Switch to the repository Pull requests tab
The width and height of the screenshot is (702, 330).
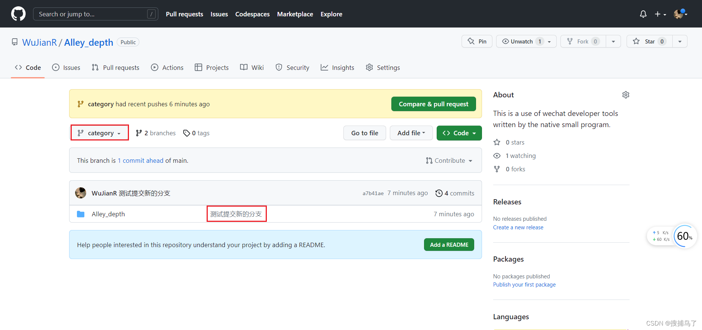(116, 68)
